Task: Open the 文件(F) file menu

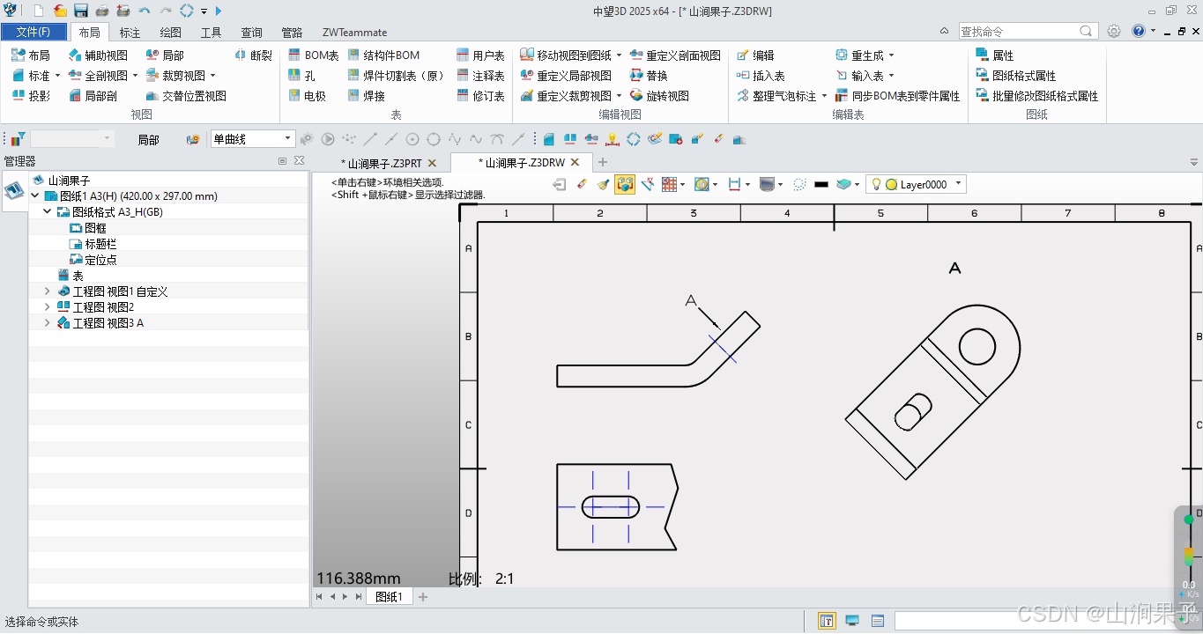Action: tap(33, 32)
